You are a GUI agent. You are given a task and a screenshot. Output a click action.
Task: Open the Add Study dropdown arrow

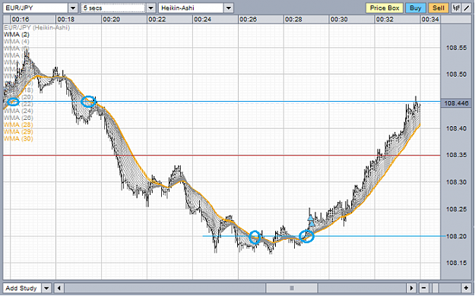tap(46, 288)
